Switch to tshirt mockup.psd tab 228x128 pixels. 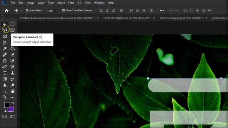(181, 18)
